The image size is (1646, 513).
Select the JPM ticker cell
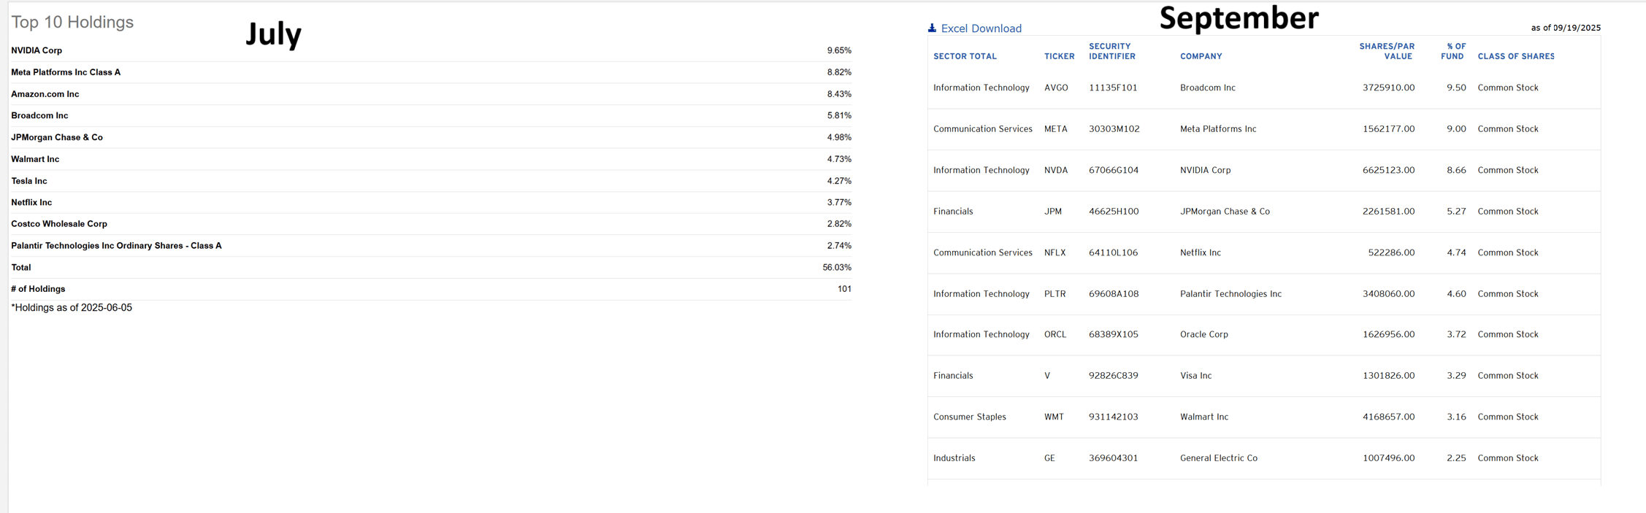1053,212
